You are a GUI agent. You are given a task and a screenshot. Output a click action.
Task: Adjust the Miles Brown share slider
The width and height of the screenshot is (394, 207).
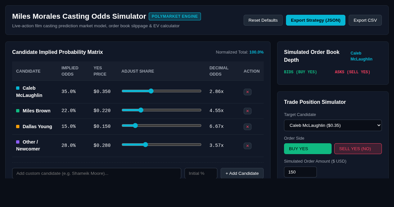click(x=162, y=110)
